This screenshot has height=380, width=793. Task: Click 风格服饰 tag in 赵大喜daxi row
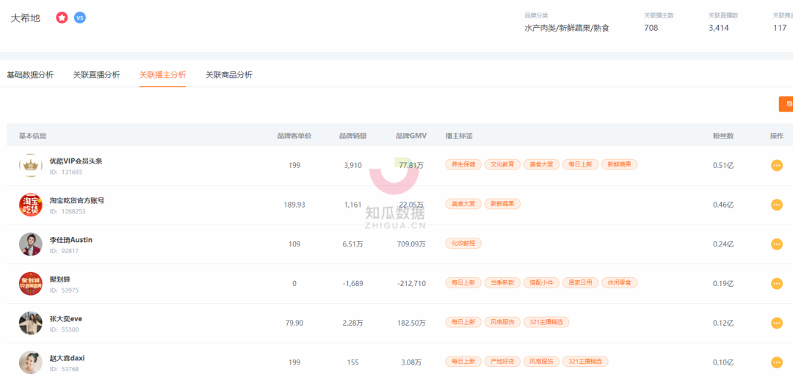tap(541, 362)
